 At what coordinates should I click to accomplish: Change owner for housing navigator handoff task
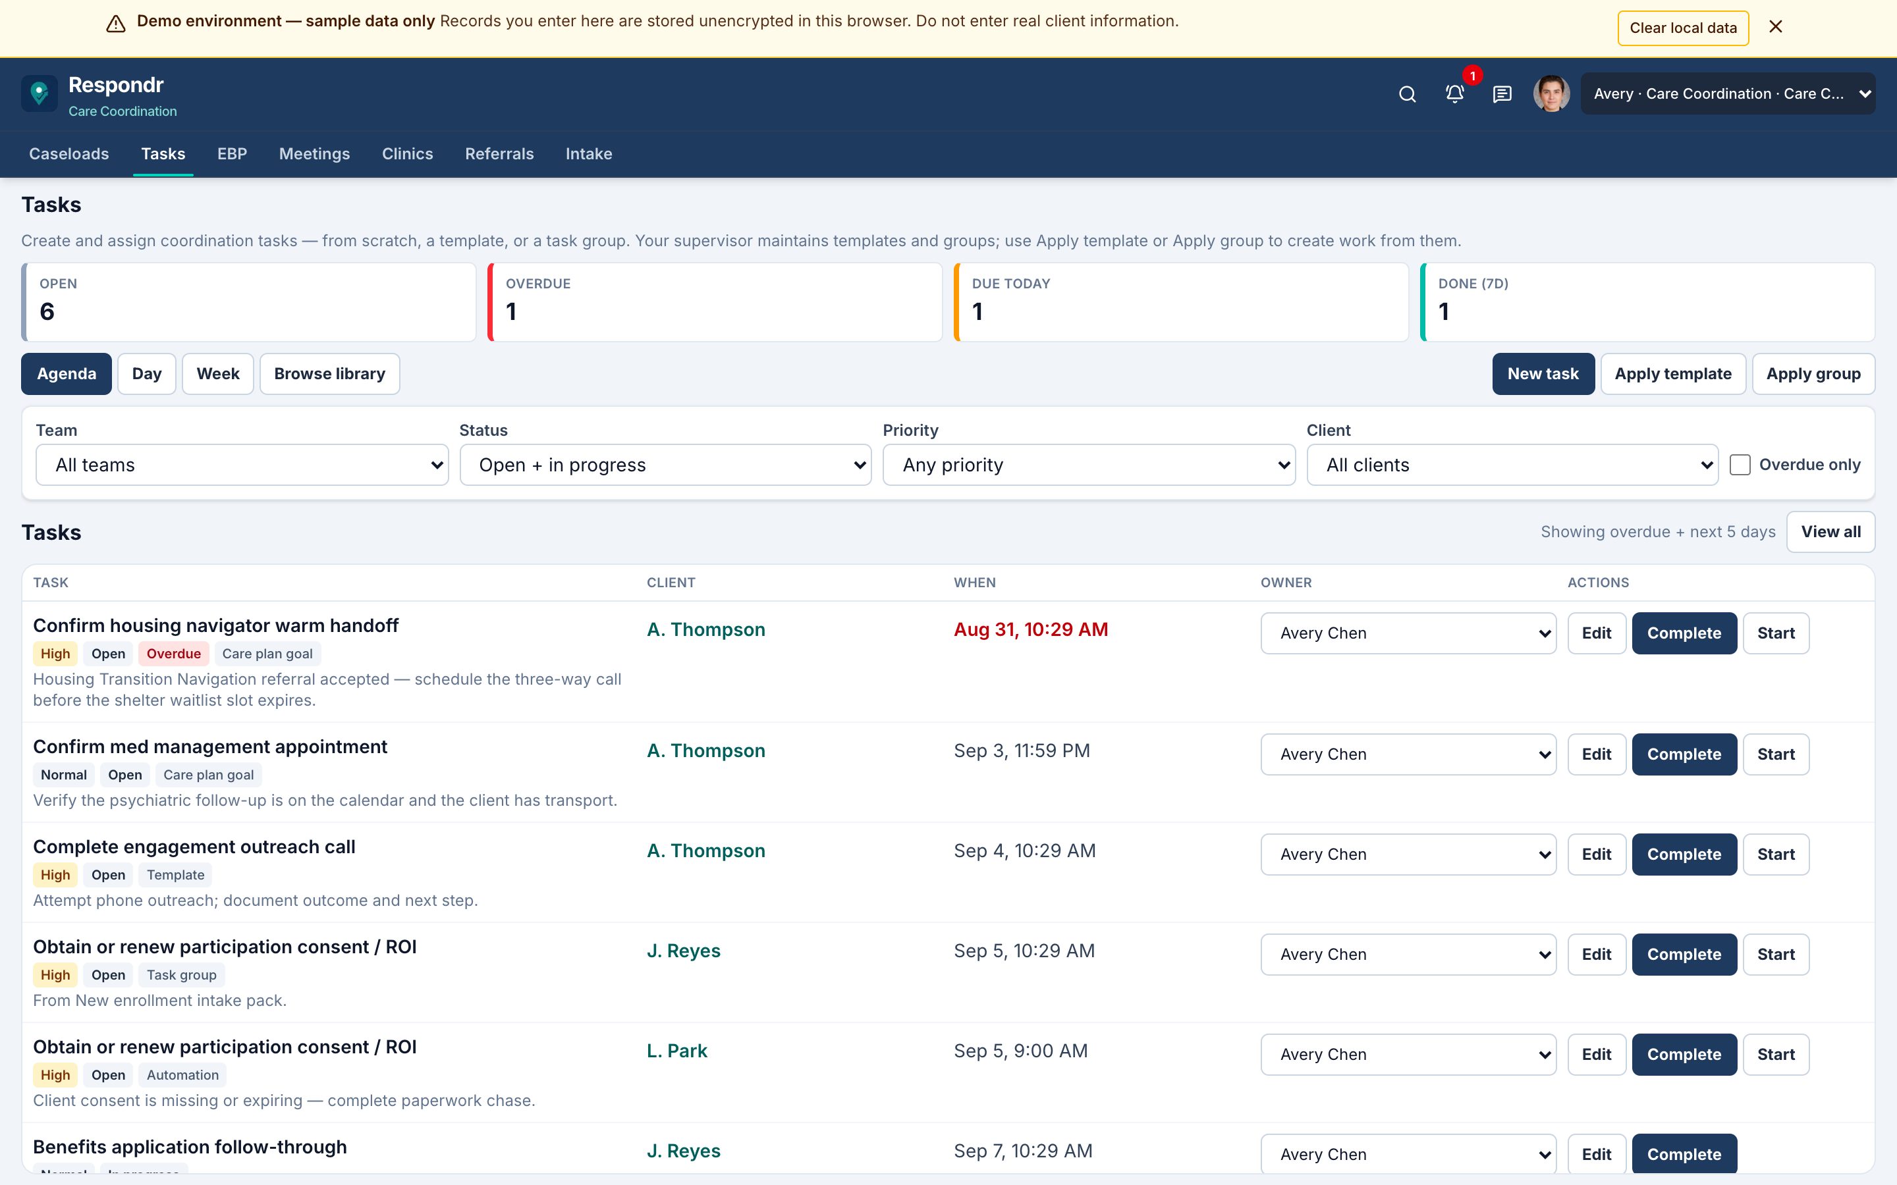tap(1408, 633)
